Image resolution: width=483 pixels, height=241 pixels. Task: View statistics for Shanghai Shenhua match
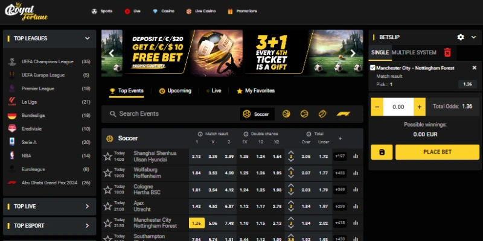(356, 156)
